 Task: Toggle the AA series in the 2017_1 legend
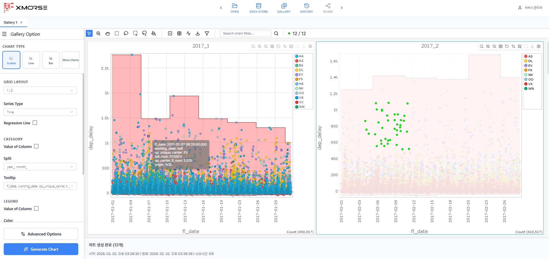[x=299, y=56]
